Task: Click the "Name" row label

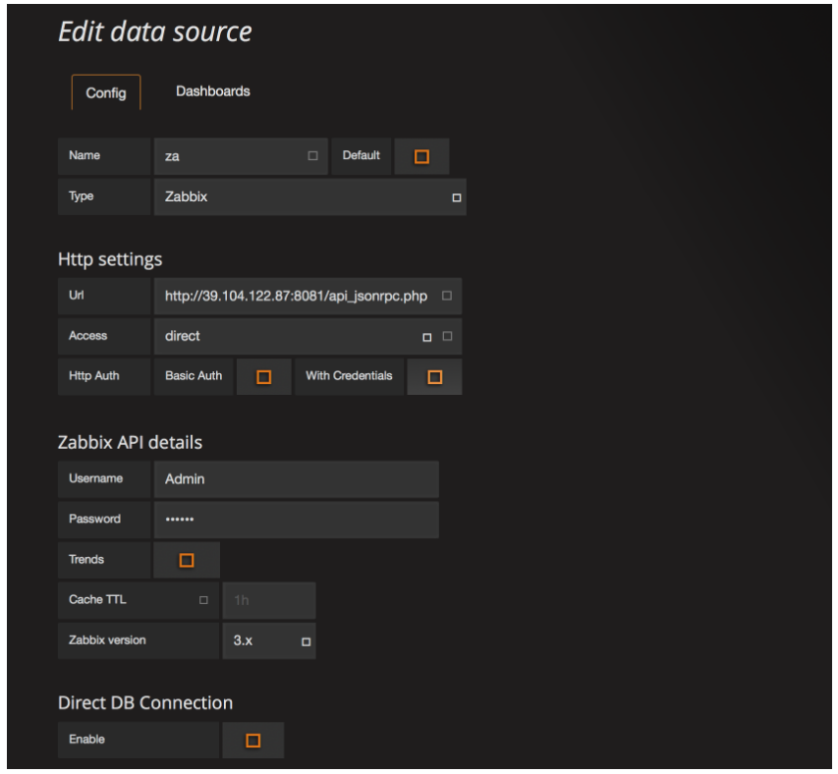Action: tap(84, 155)
